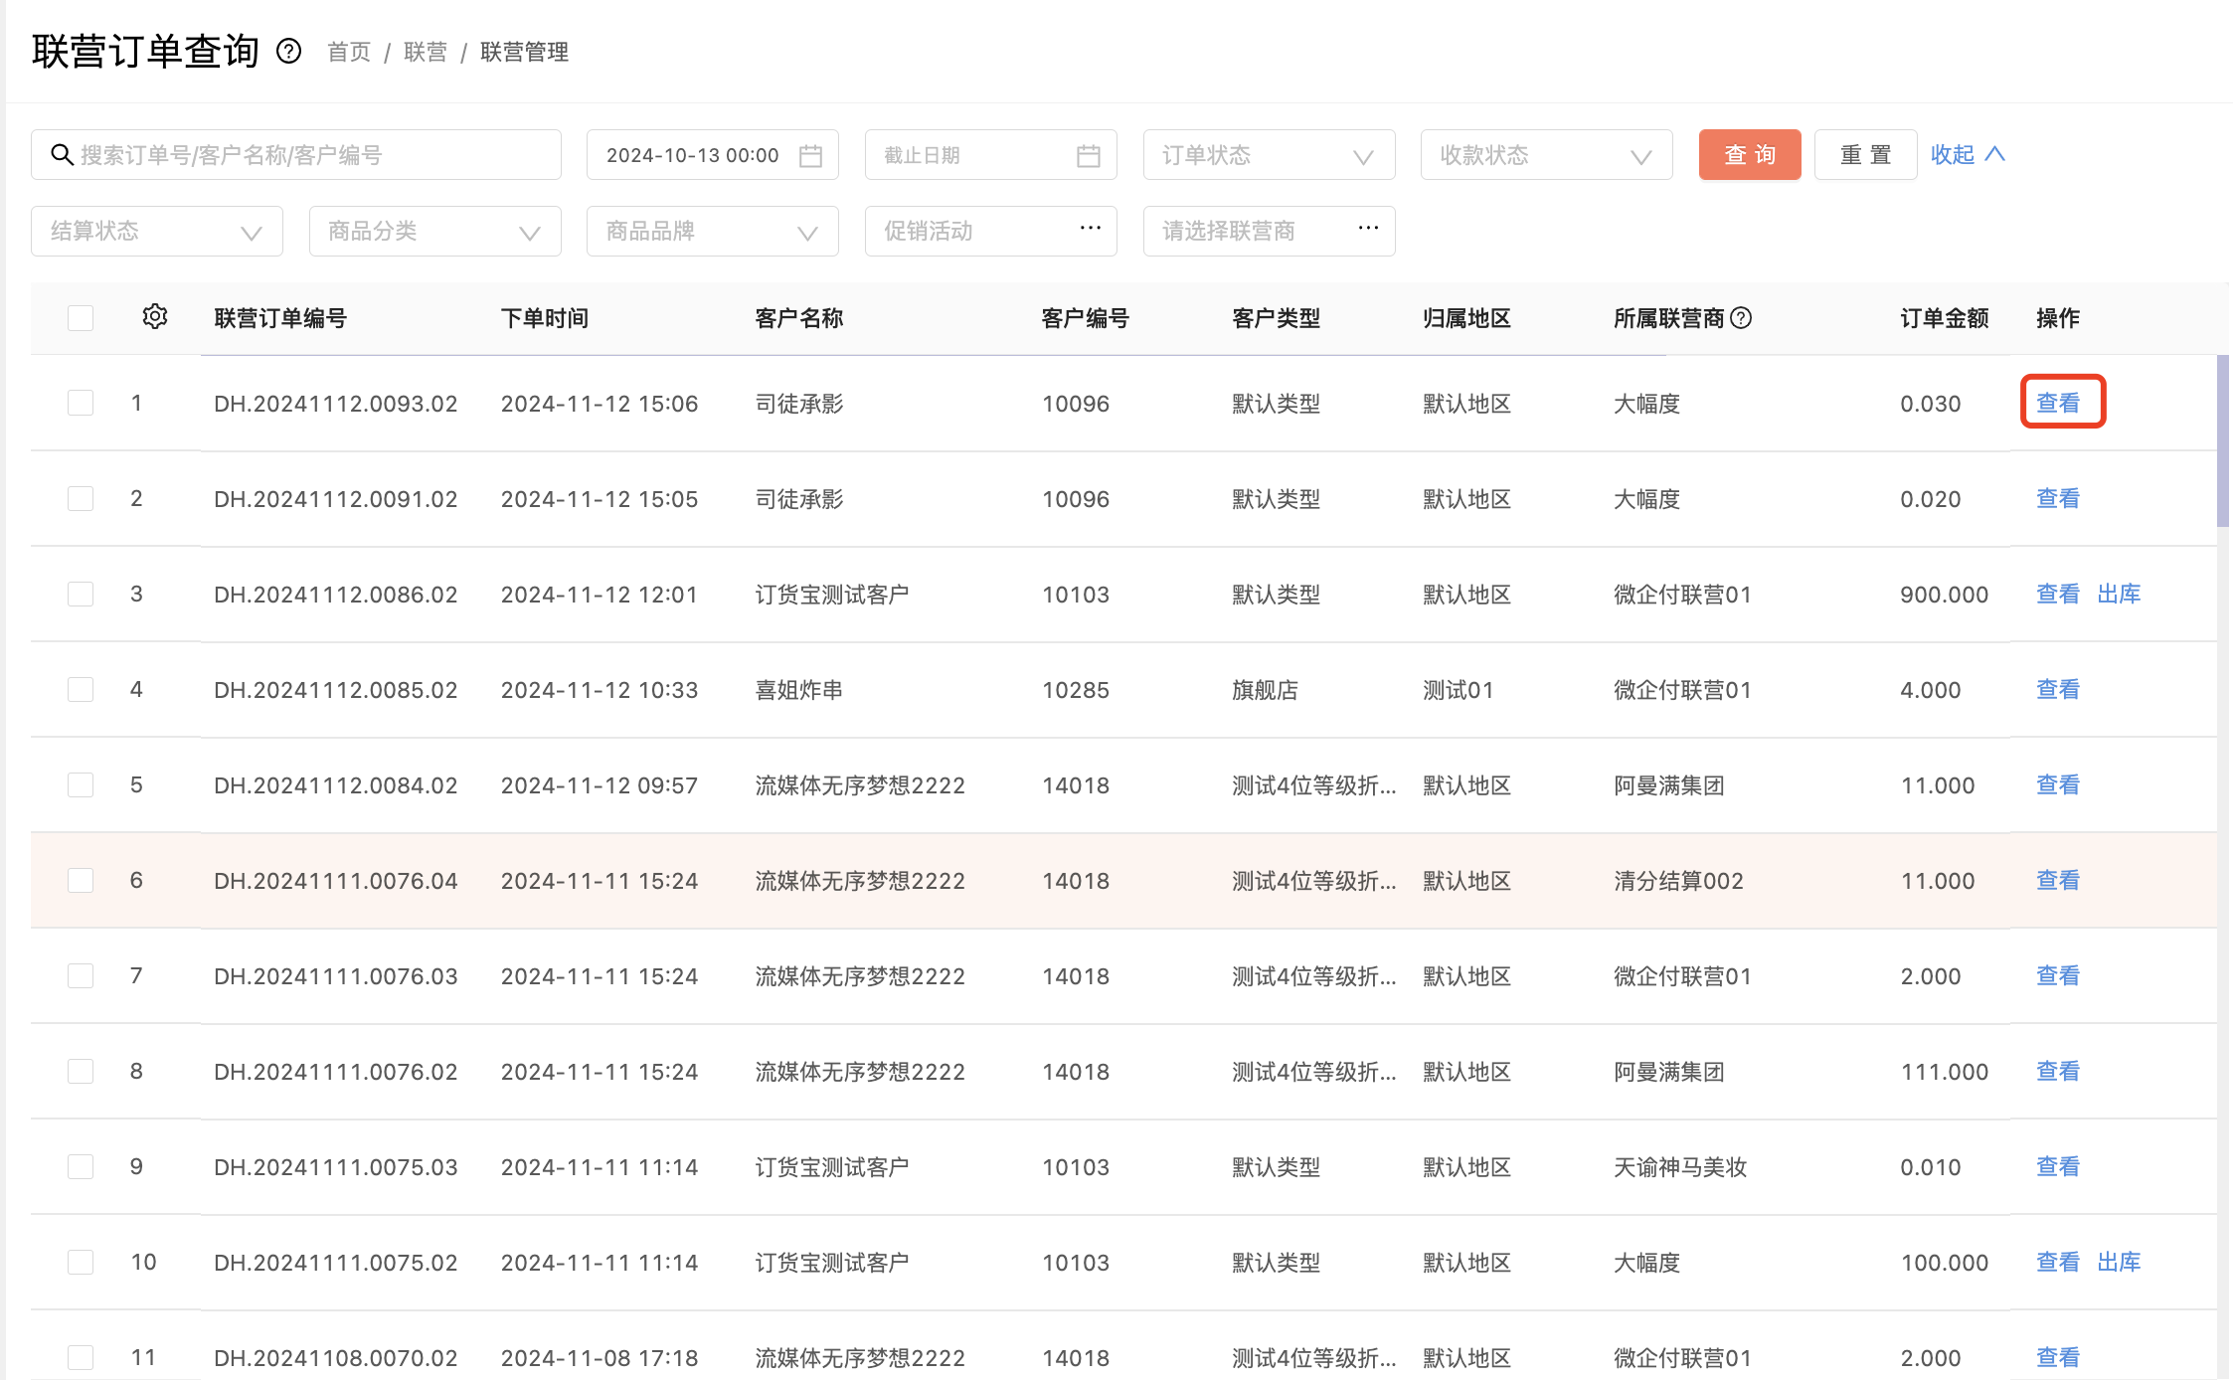The image size is (2233, 1380).
Task: Click the 订单金额 column header
Action: point(1944,318)
